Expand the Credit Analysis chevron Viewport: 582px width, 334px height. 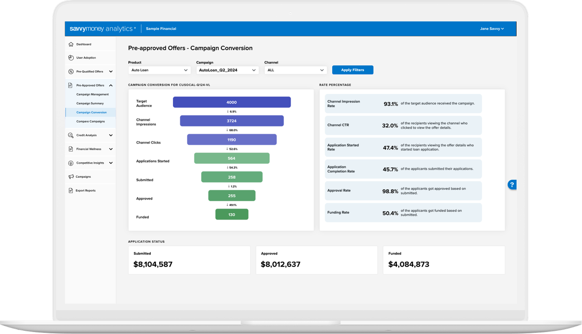point(111,135)
